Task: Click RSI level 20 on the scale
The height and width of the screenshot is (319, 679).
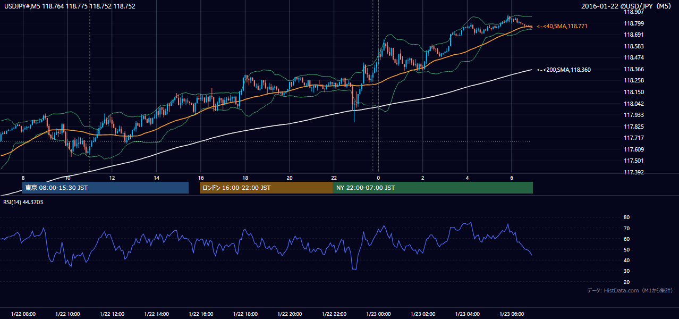Action: tap(626, 282)
